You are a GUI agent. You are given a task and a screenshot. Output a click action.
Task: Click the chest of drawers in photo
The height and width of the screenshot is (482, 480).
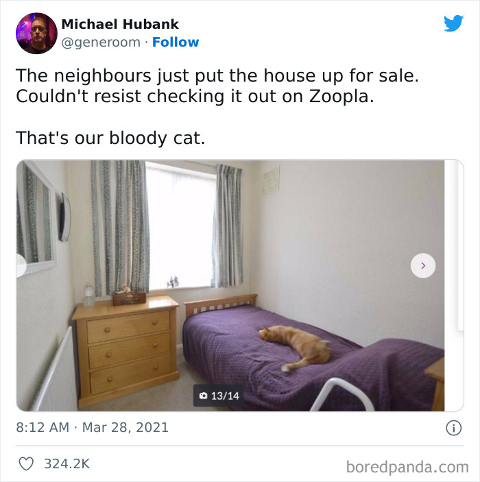(125, 351)
